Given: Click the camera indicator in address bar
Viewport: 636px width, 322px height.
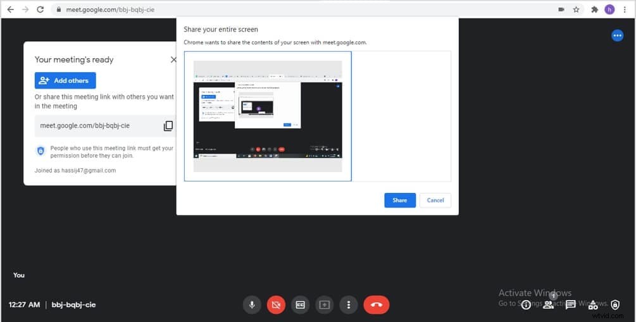Looking at the screenshot, I should click(561, 9).
